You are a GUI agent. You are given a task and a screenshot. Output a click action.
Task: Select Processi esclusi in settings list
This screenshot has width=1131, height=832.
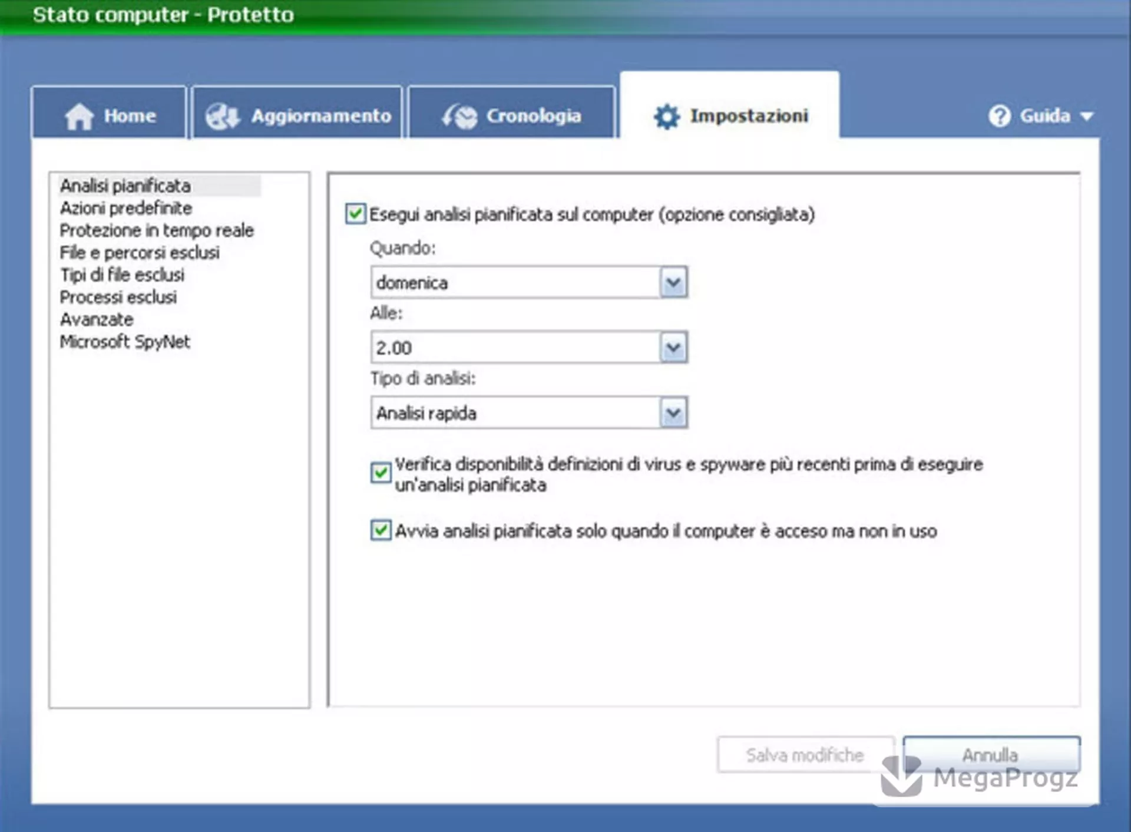(118, 298)
